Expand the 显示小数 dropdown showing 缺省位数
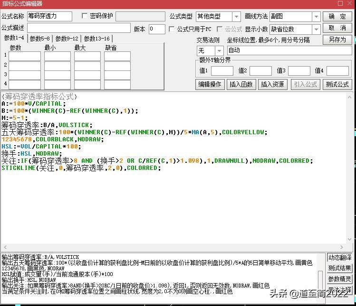 316,30
